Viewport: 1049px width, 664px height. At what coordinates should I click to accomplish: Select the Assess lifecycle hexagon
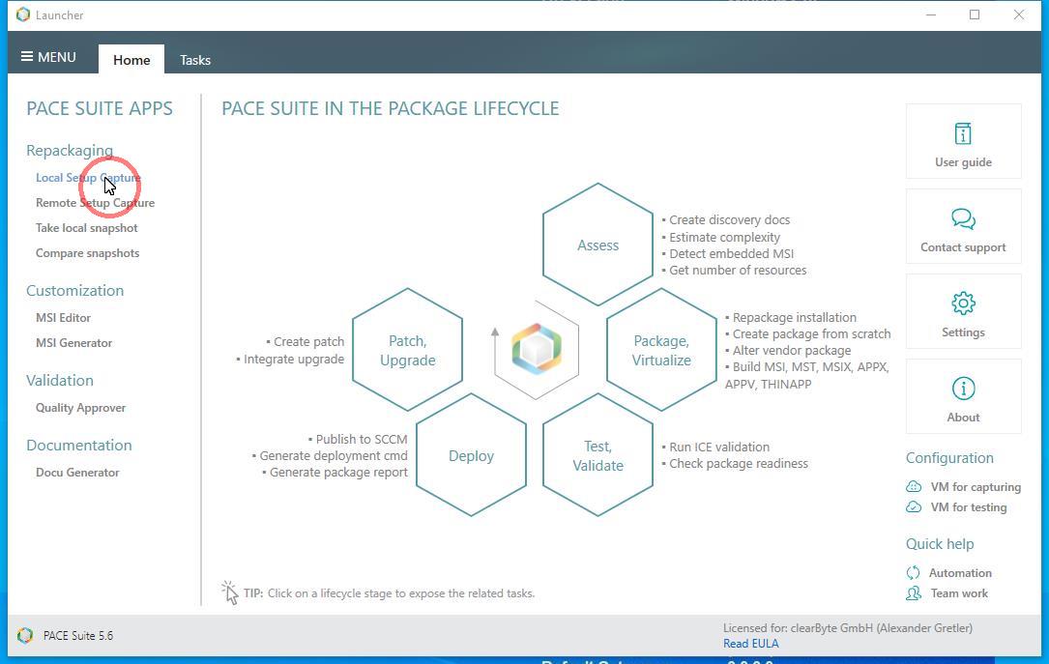(x=597, y=245)
